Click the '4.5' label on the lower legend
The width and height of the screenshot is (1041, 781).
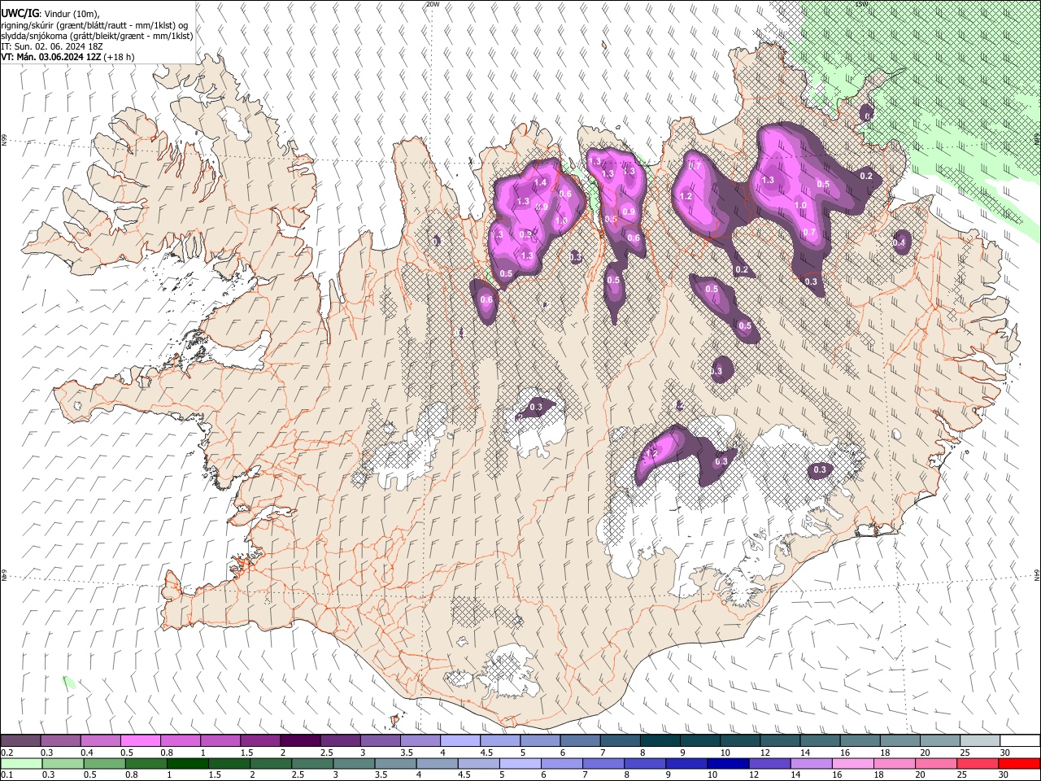464,774
